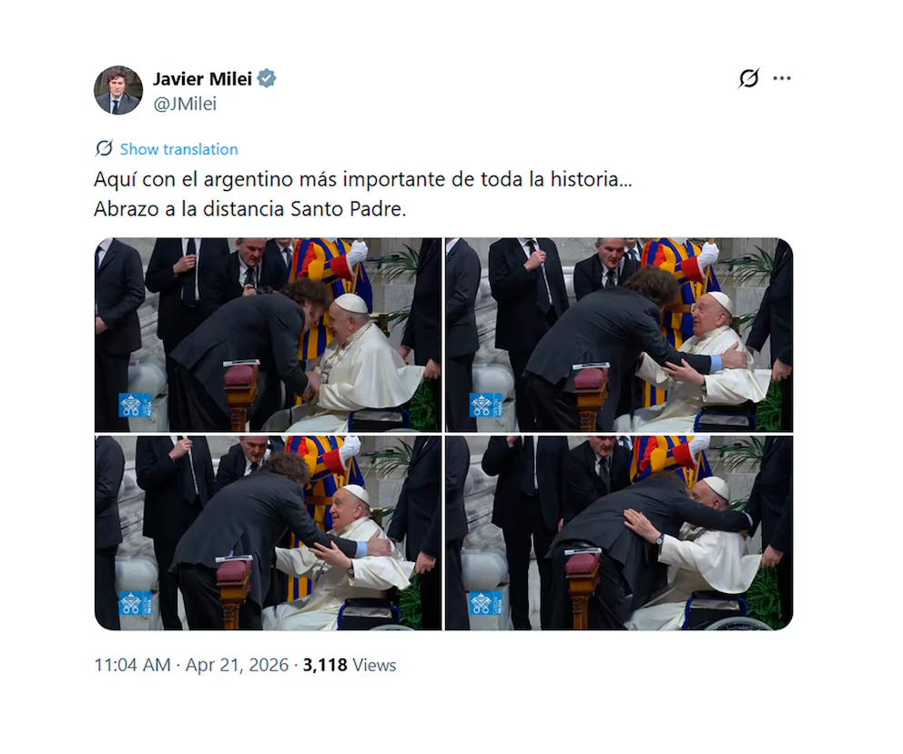The width and height of the screenshot is (903, 754).
Task: Click the Vatican Media logo in top-left photo
Action: point(136,406)
